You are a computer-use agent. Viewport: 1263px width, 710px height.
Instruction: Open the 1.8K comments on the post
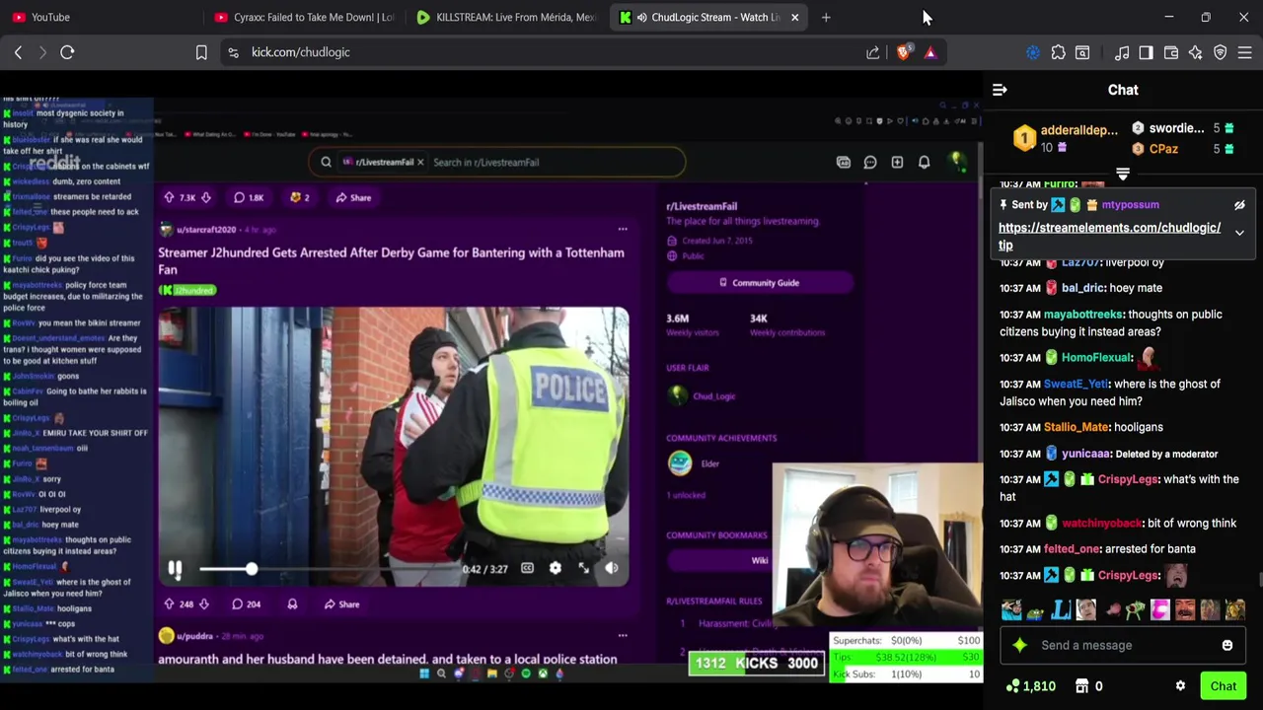point(249,197)
